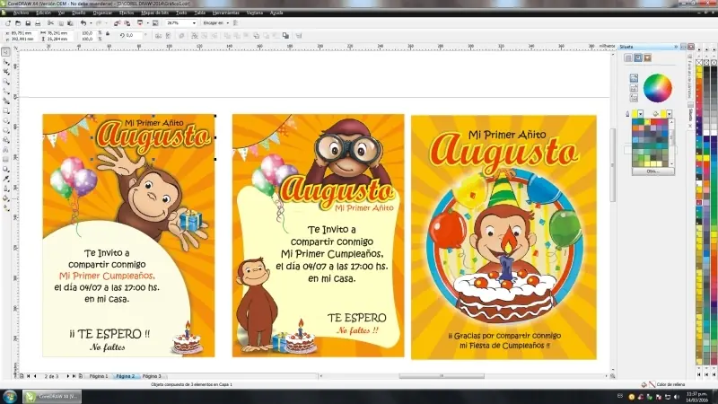Go to next page navigation arrow
Viewport: 718px width, 404px height.
pos(68,376)
